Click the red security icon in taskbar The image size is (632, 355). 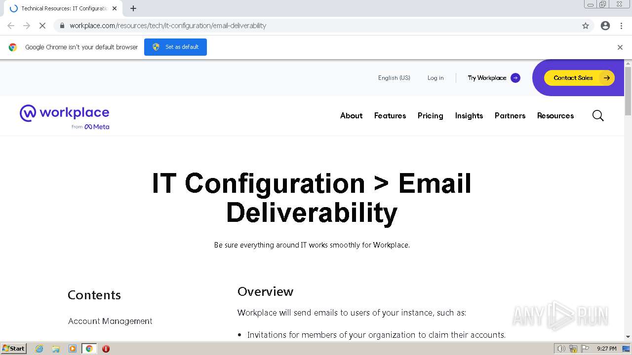pyautogui.click(x=106, y=349)
